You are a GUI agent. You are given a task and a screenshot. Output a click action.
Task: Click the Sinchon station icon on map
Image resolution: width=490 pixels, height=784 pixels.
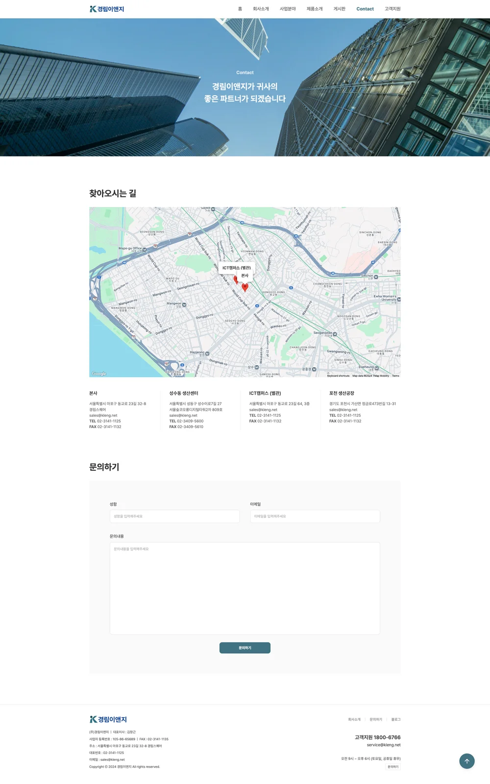click(376, 277)
